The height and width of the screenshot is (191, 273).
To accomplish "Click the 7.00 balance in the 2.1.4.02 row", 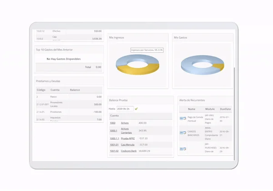I will coord(99,120).
